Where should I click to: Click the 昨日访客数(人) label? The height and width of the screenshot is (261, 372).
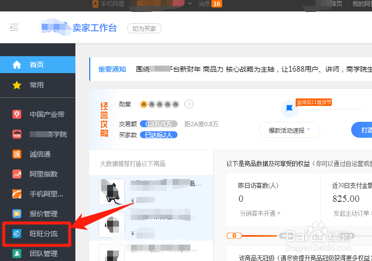pos(258,185)
